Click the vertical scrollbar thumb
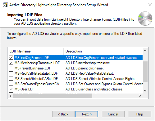This screenshot has width=155, height=121. pyautogui.click(x=145, y=72)
